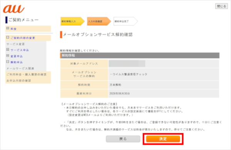Screen dimensions: 231x150
Task: Click the 閉じる button at top right
Action: click(x=221, y=6)
